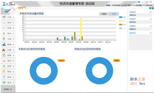The width and height of the screenshot is (154, 93).
Task: Click the F12:更新资料 shortcut text
Action: click(x=148, y=5)
